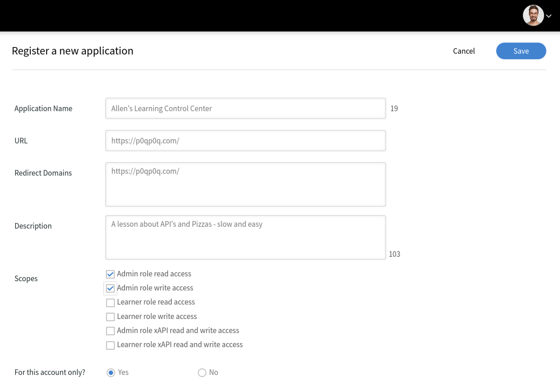Click the Register a new application heading
The height and width of the screenshot is (389, 560).
coord(72,51)
